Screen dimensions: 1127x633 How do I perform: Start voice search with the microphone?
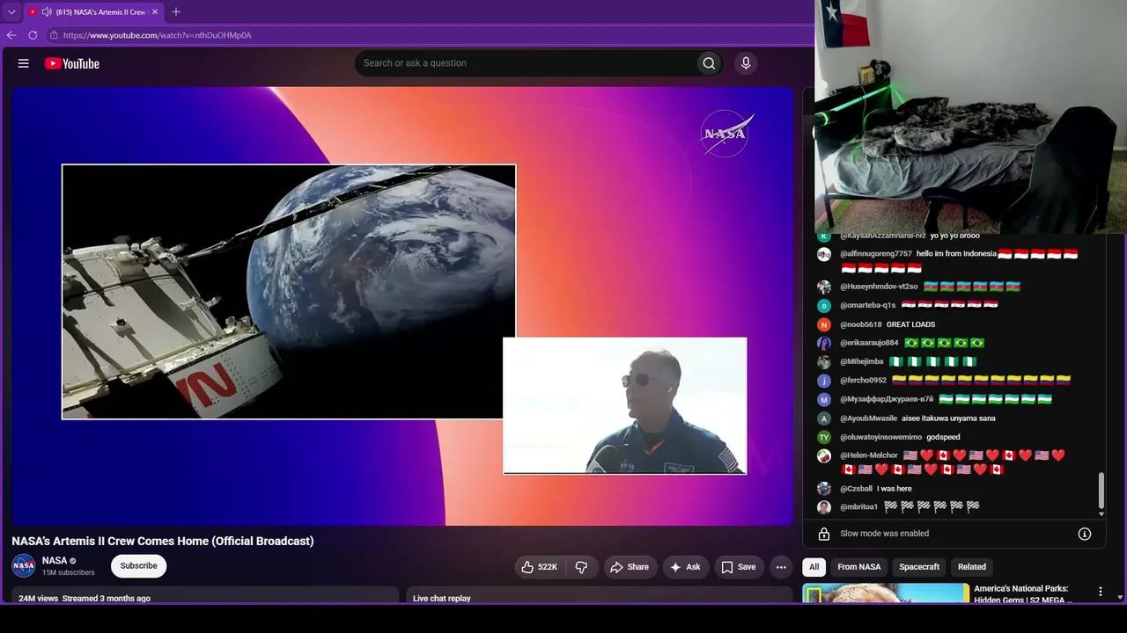coord(746,63)
